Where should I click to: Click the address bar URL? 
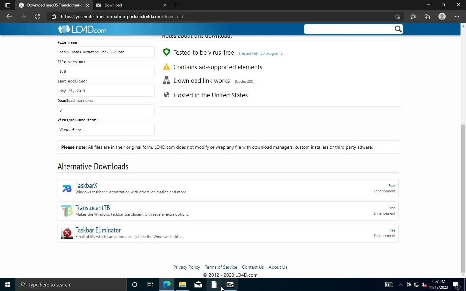point(122,16)
